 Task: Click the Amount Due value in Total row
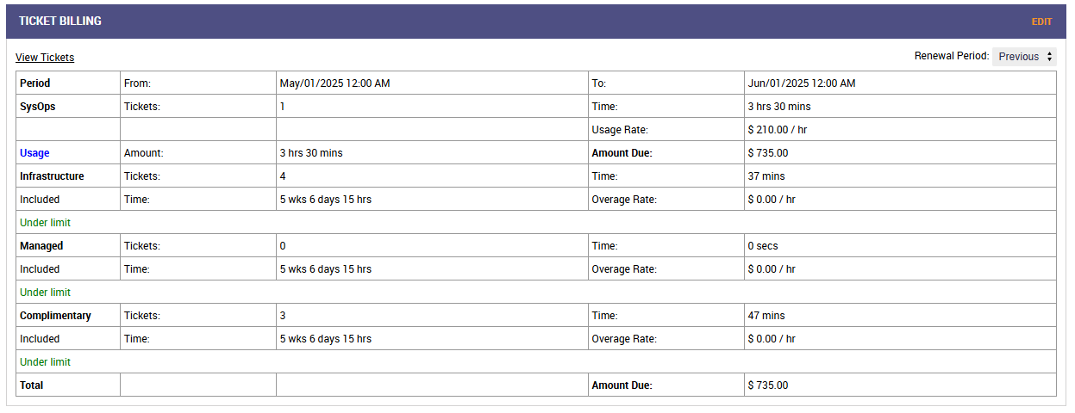click(767, 385)
